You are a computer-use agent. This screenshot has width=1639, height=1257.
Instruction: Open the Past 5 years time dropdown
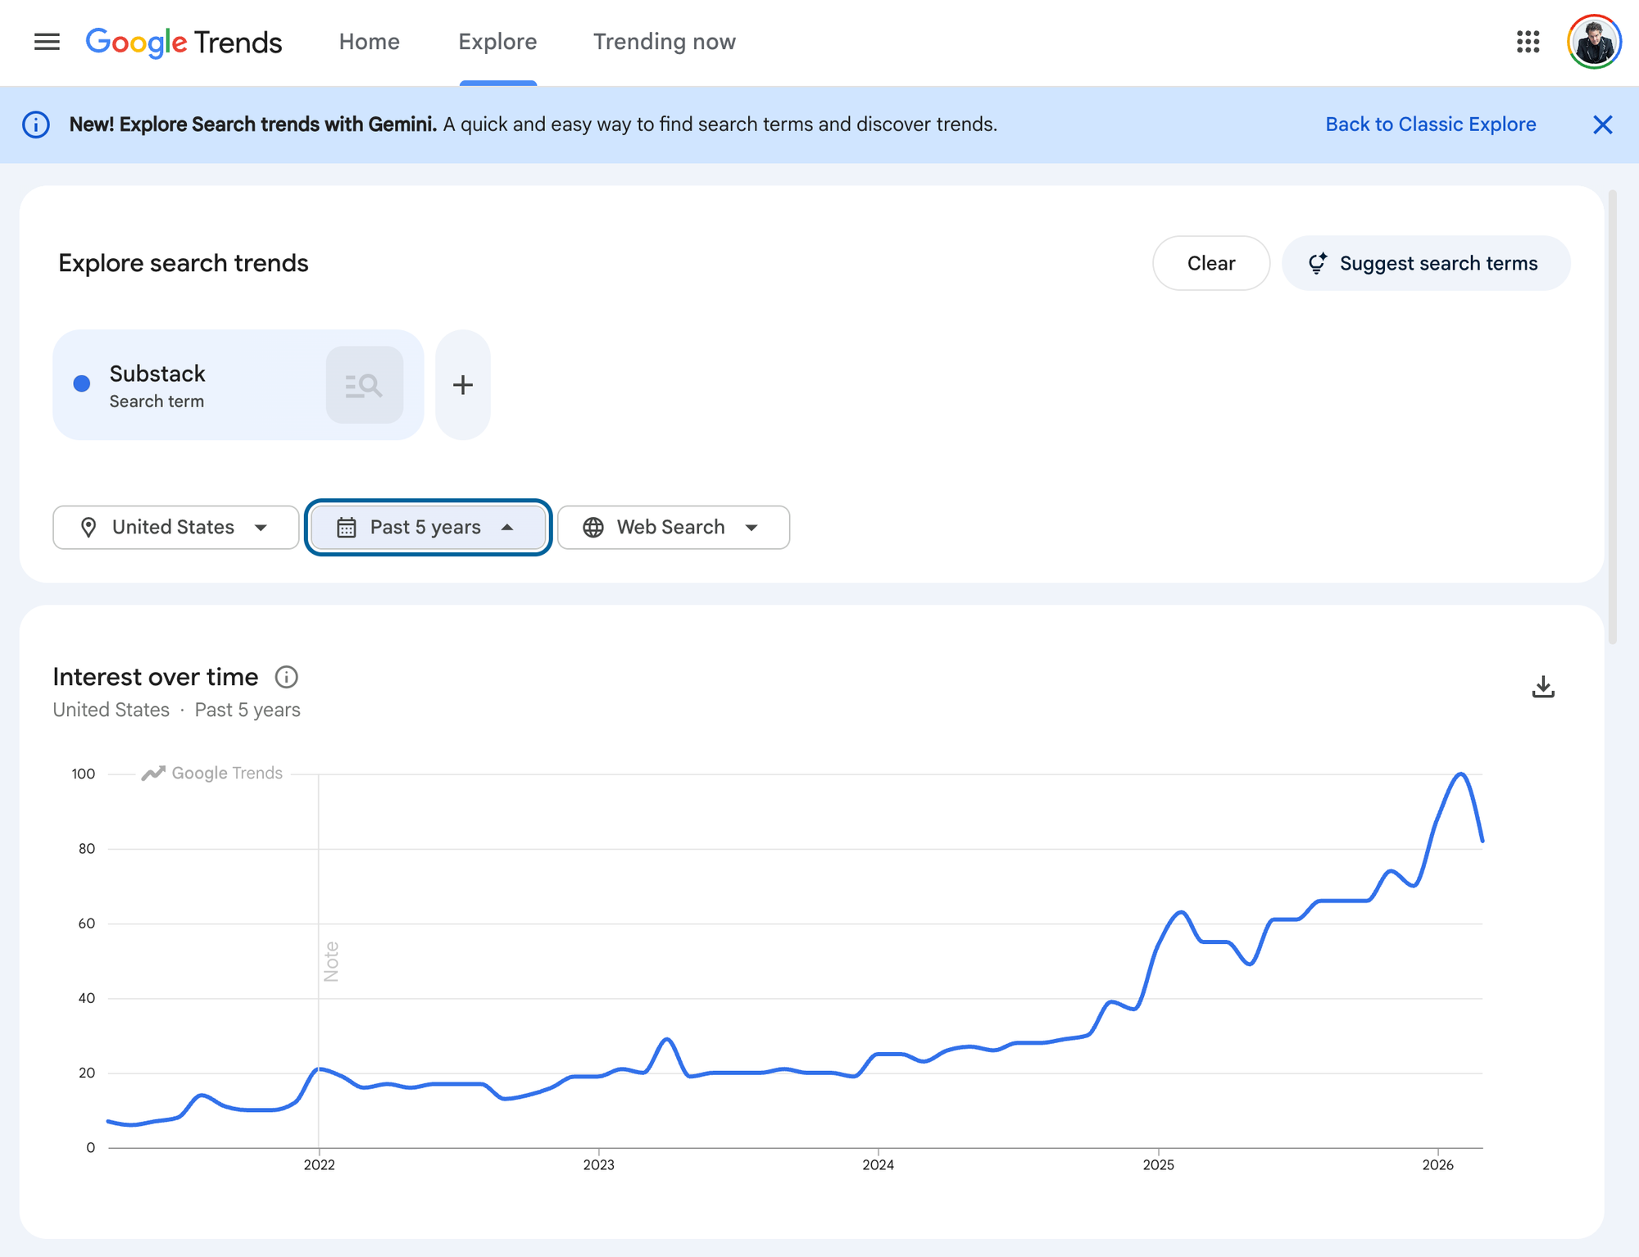428,527
